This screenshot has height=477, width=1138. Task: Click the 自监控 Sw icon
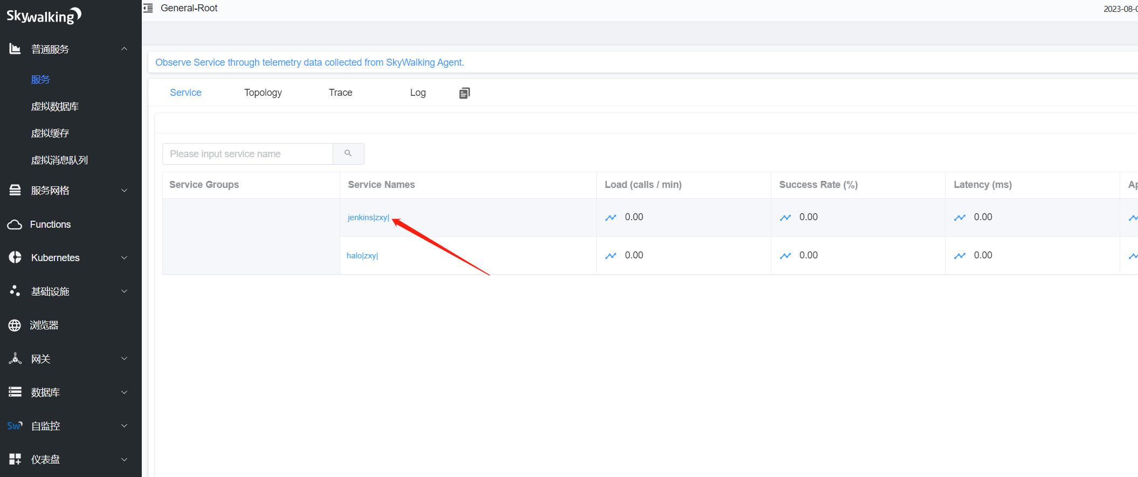(15, 426)
